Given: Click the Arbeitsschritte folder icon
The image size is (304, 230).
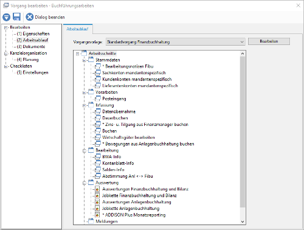Looking at the screenshot, I should point(84,53).
